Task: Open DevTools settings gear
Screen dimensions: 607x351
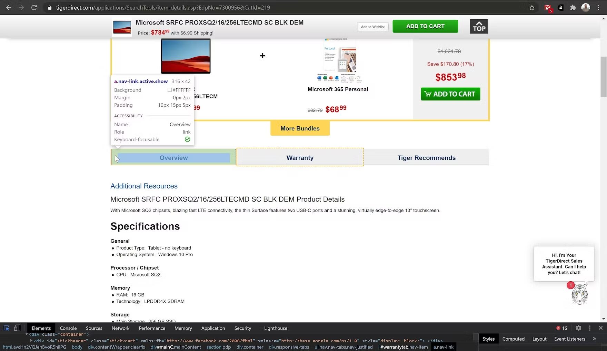Action: pyautogui.click(x=578, y=328)
